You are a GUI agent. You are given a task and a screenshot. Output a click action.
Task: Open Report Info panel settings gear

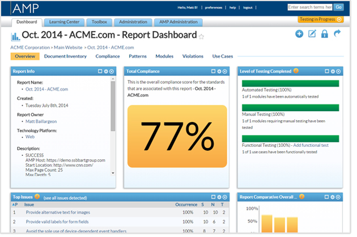coord(106,71)
